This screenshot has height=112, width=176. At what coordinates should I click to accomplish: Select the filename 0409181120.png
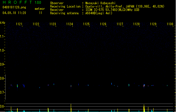tap(14, 7)
